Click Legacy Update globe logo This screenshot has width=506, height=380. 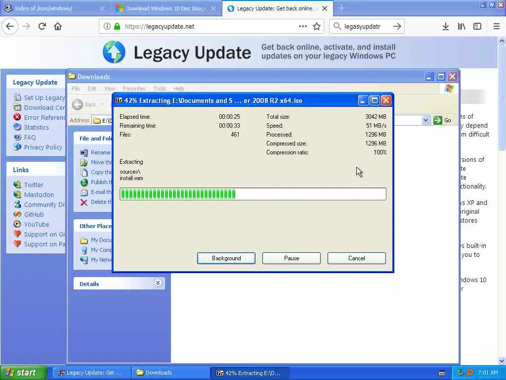pyautogui.click(x=114, y=51)
